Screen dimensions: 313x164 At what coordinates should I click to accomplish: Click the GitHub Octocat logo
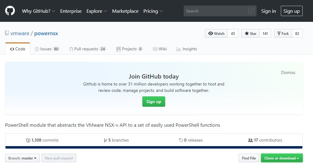pyautogui.click(x=10, y=11)
